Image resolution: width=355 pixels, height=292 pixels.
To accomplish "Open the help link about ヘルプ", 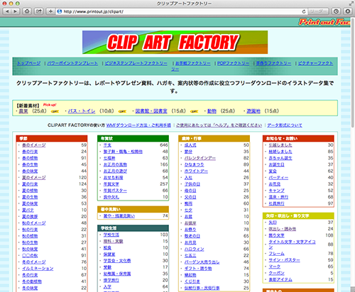I will 219,125.
